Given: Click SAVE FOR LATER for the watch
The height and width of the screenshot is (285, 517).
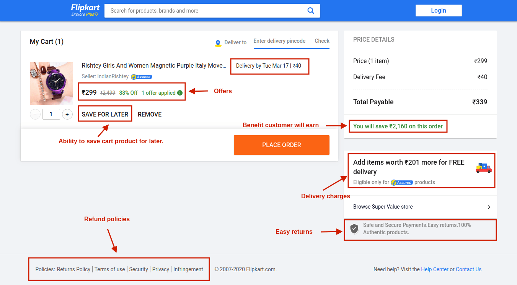Looking at the screenshot, I should (104, 114).
